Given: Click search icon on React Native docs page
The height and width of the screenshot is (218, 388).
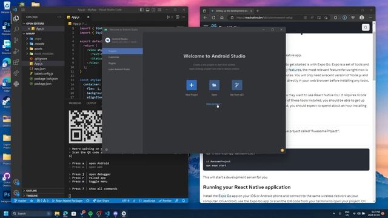Looking at the screenshot, I should [366, 27].
